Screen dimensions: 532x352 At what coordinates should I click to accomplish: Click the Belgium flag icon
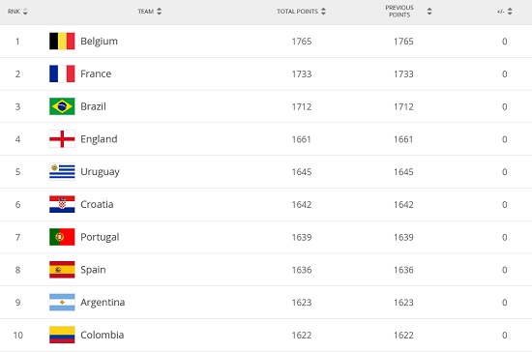[x=62, y=41]
